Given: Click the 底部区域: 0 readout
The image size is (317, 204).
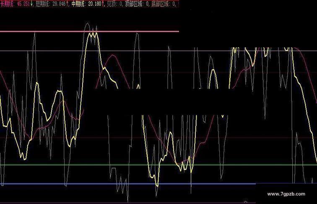Looking at the screenshot, I should (164, 4).
